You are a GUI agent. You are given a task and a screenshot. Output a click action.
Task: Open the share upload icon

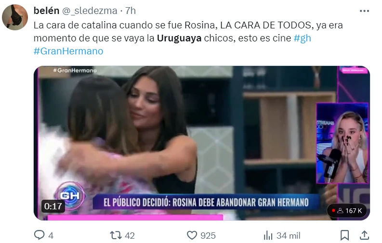coord(364,235)
